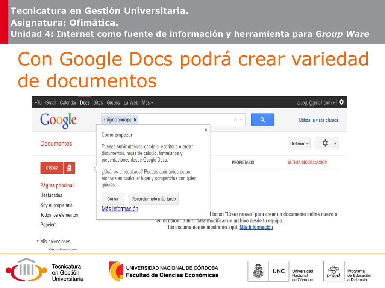
Task: Click the Documentos heading
Action: pyautogui.click(x=56, y=144)
